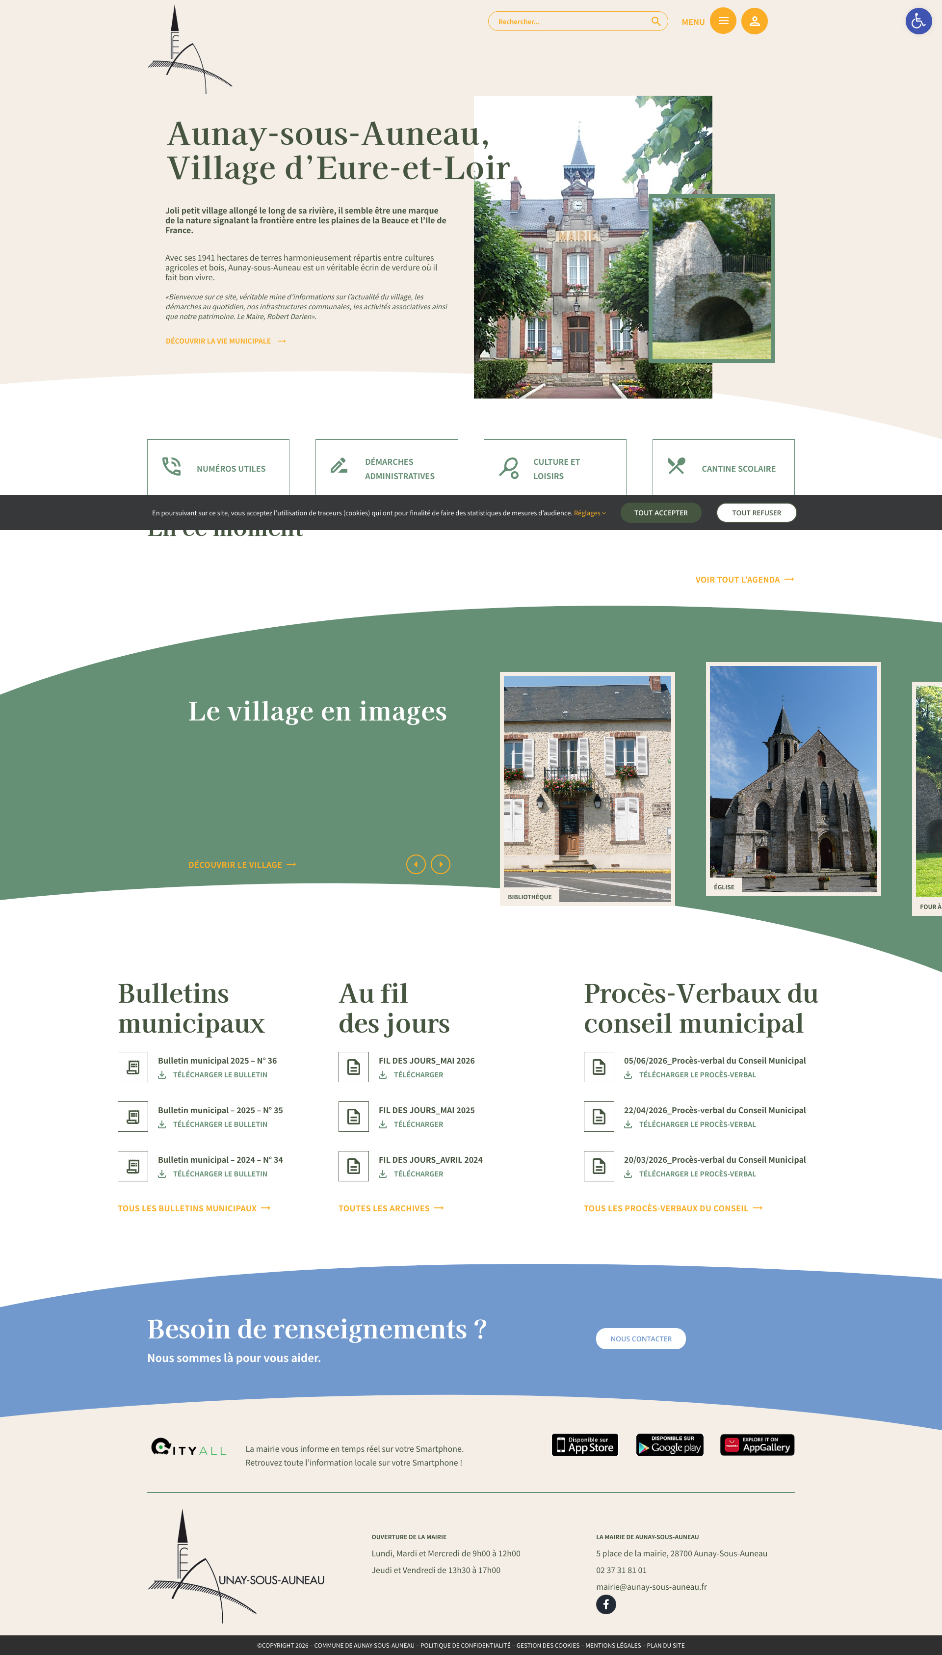Viewport: 942px width, 1655px height.
Task: Click the Google Play store badge
Action: pos(670,1444)
